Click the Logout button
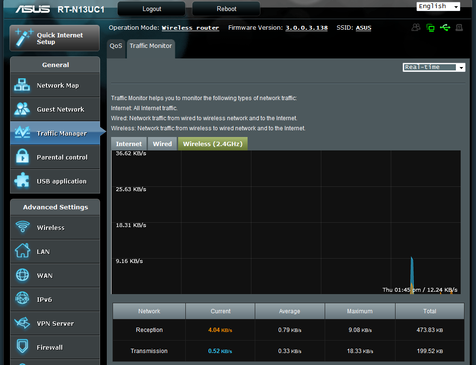The image size is (476, 365). [152, 9]
